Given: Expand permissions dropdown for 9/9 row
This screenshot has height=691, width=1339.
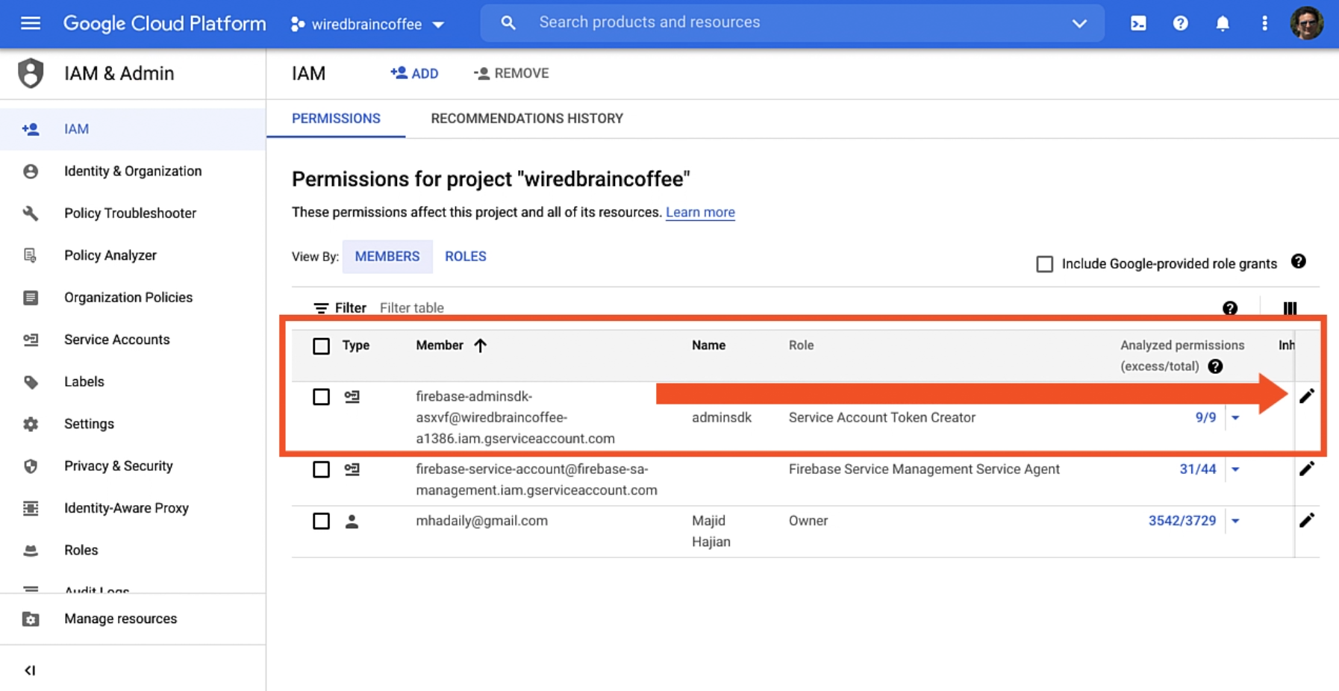Looking at the screenshot, I should (x=1235, y=418).
